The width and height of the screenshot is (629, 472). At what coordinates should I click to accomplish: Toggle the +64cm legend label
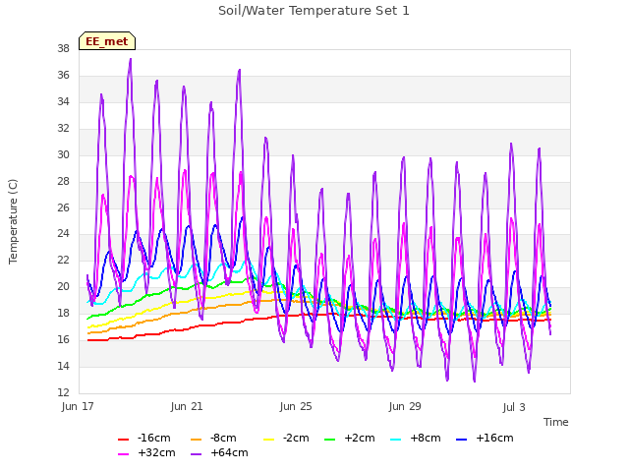(229, 452)
